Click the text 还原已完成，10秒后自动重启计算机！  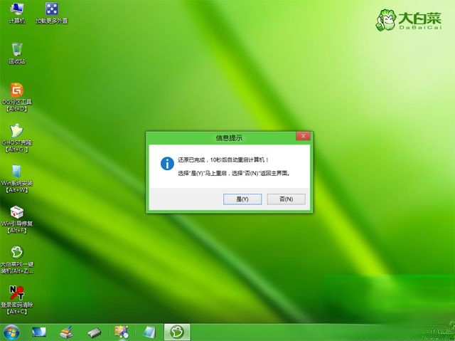[223, 160]
